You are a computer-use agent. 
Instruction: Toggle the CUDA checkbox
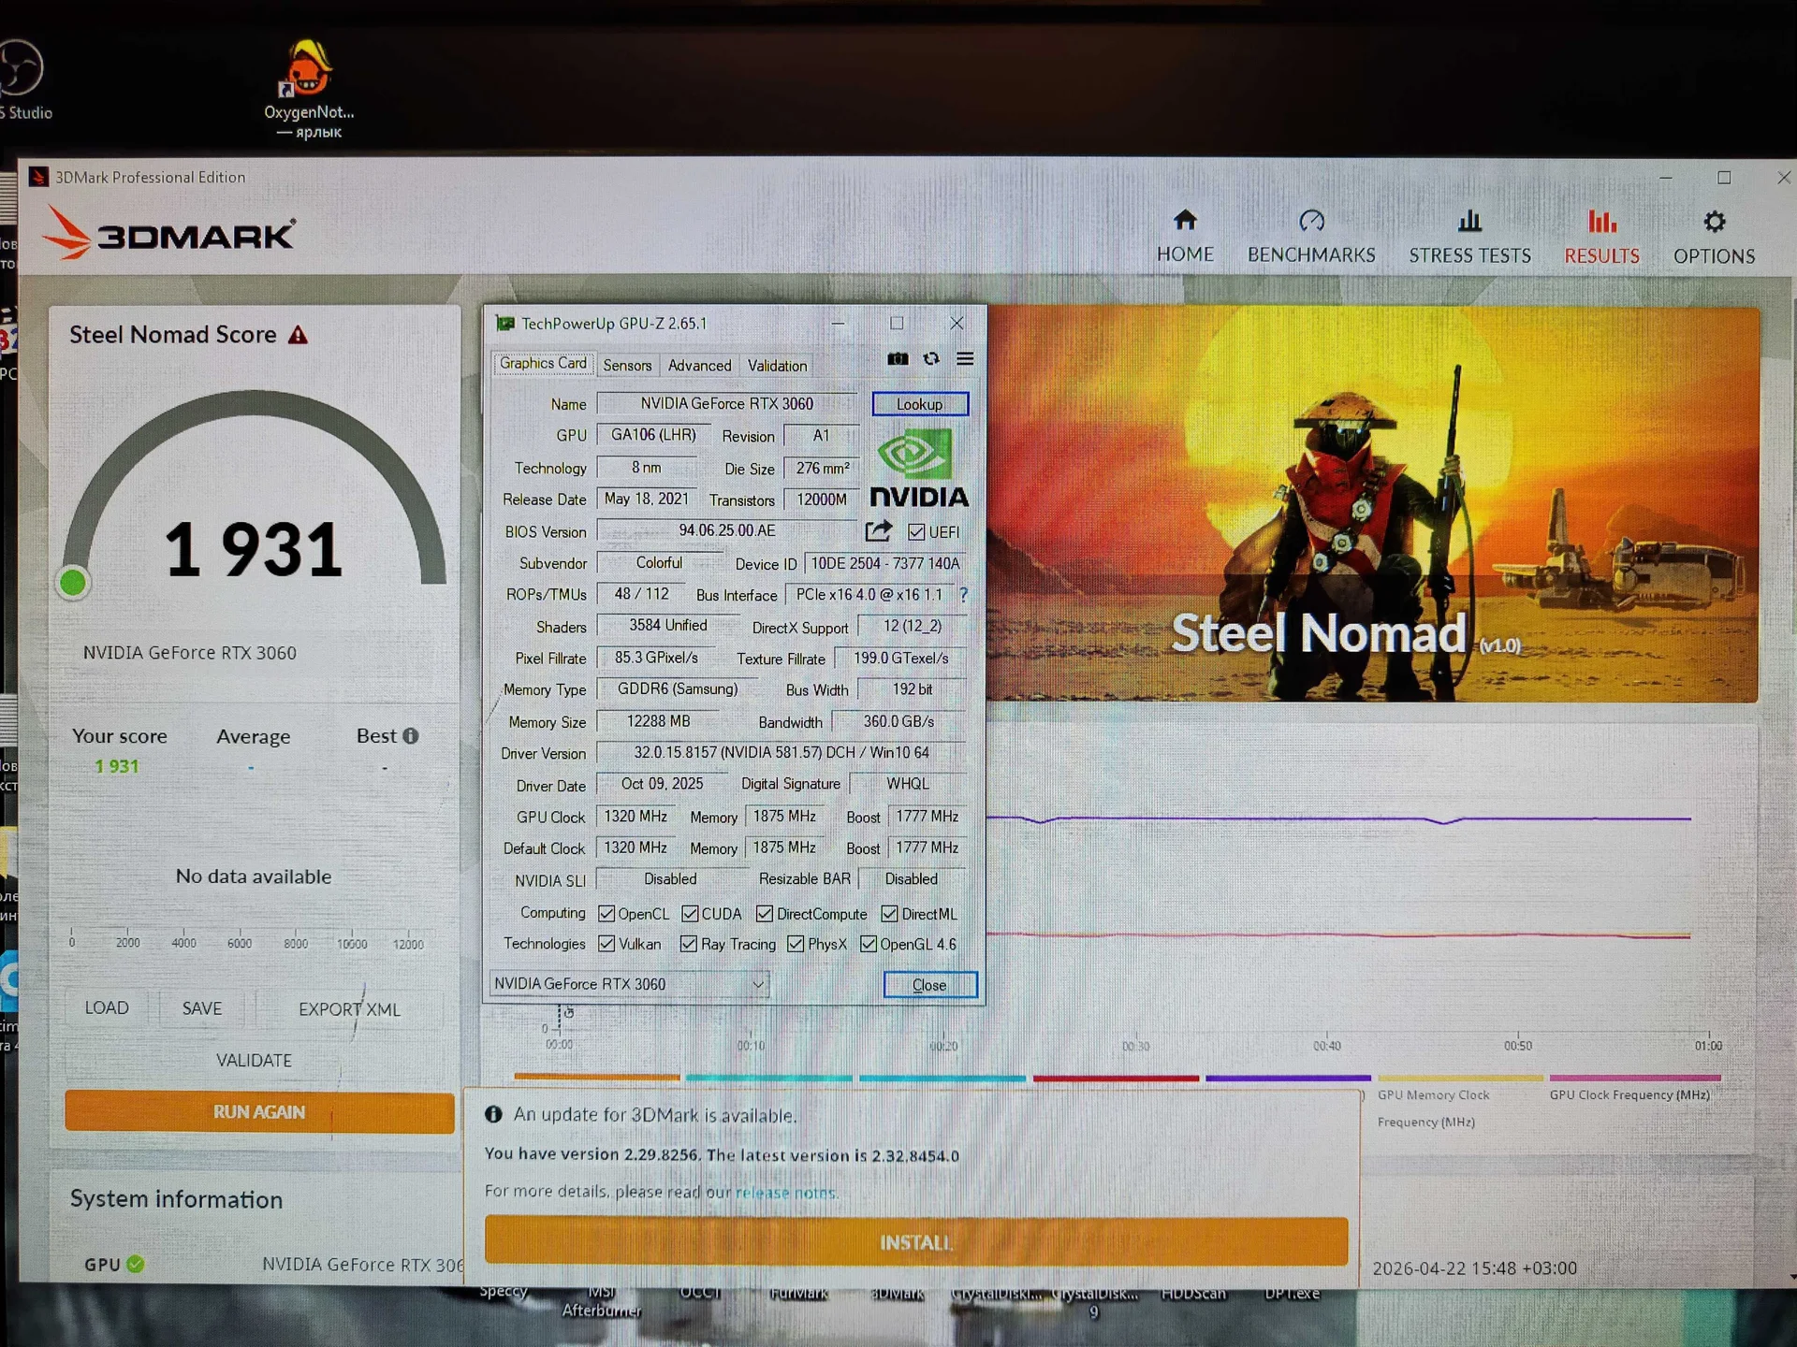pos(691,913)
